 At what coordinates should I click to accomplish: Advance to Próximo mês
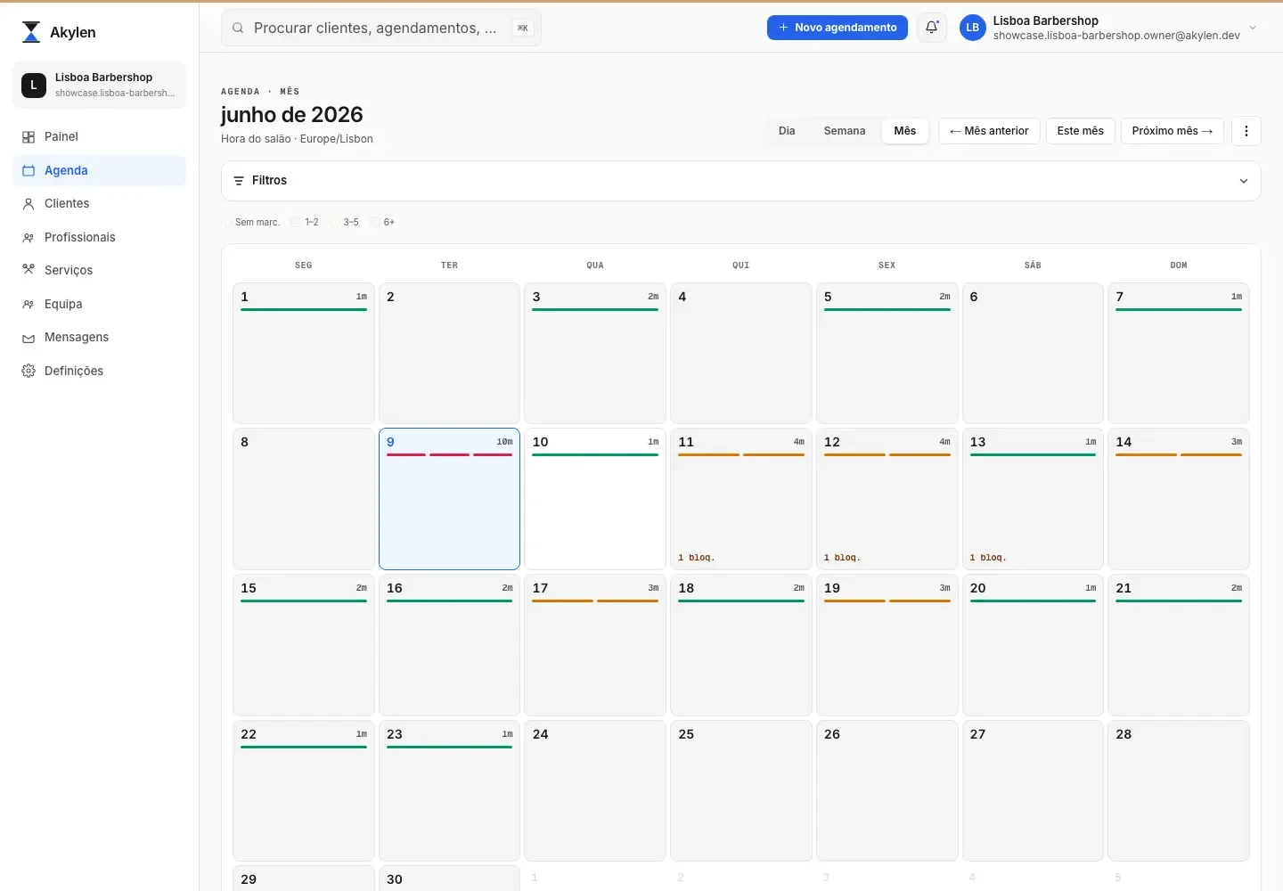pyautogui.click(x=1173, y=131)
